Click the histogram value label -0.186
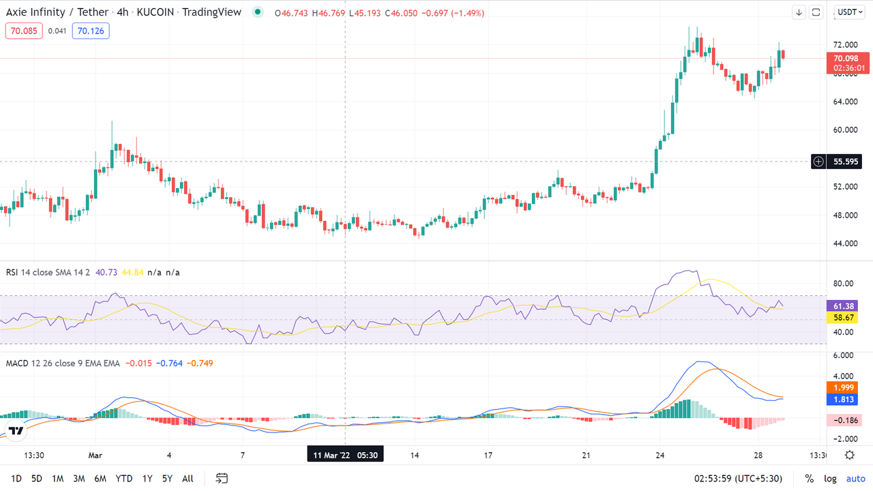Viewport: 873px width, 491px height. (844, 420)
